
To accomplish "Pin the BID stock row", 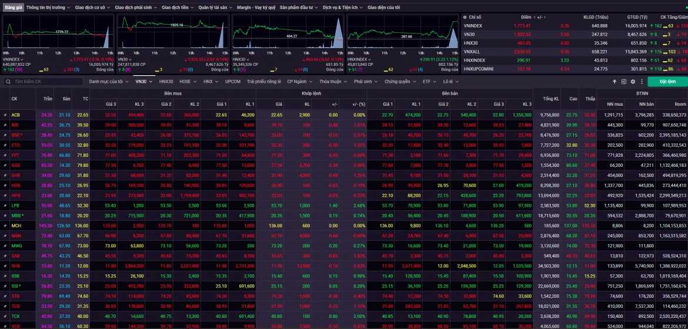I will coord(5,125).
